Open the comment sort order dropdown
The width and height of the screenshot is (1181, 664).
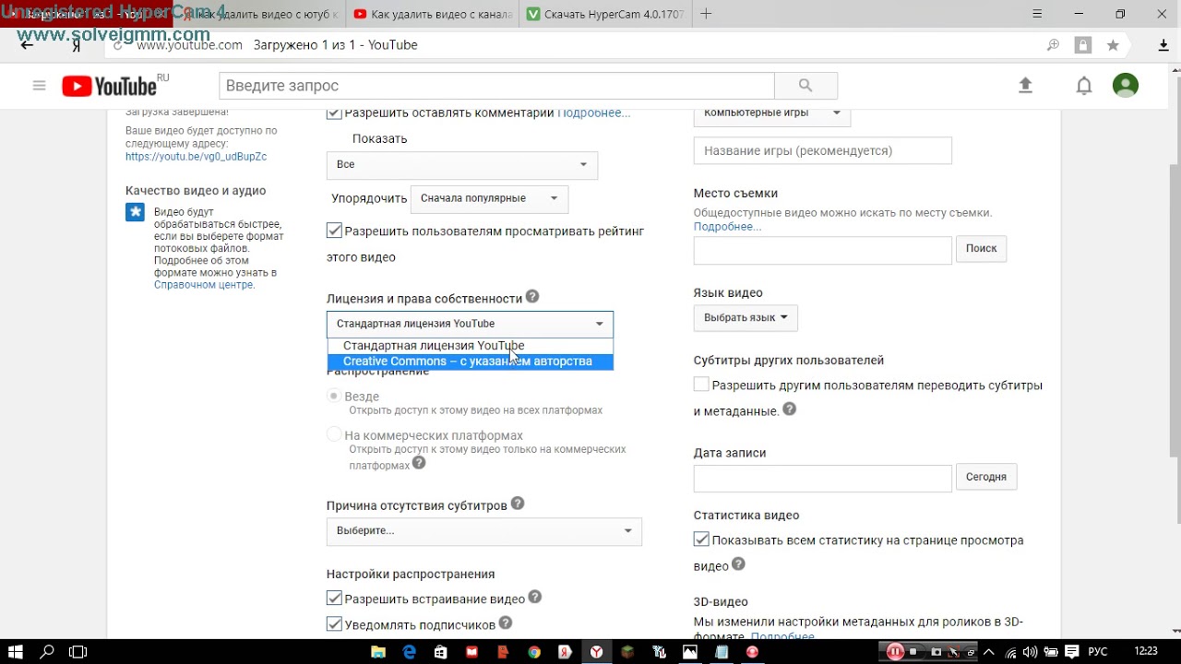point(489,198)
